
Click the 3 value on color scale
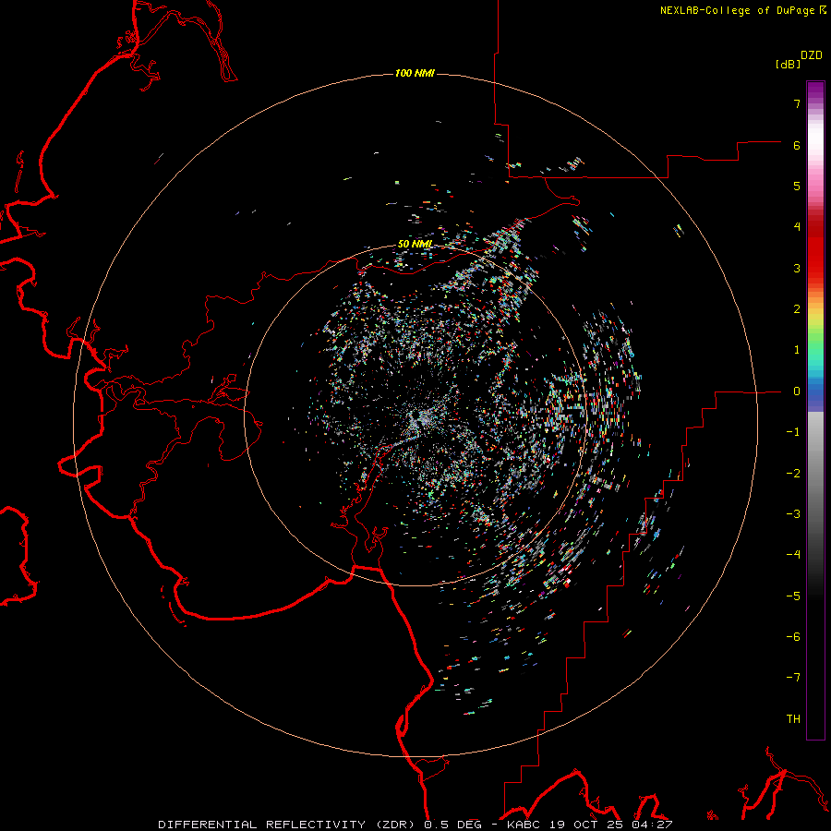pyautogui.click(x=797, y=268)
